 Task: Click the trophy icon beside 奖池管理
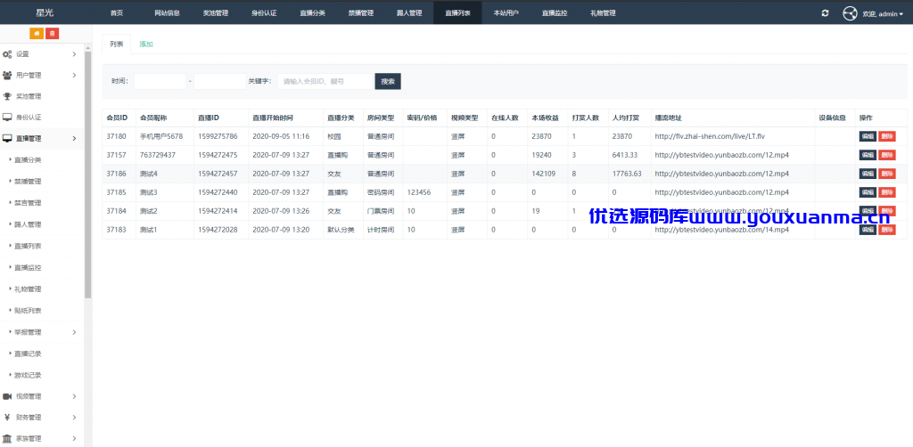click(x=7, y=96)
